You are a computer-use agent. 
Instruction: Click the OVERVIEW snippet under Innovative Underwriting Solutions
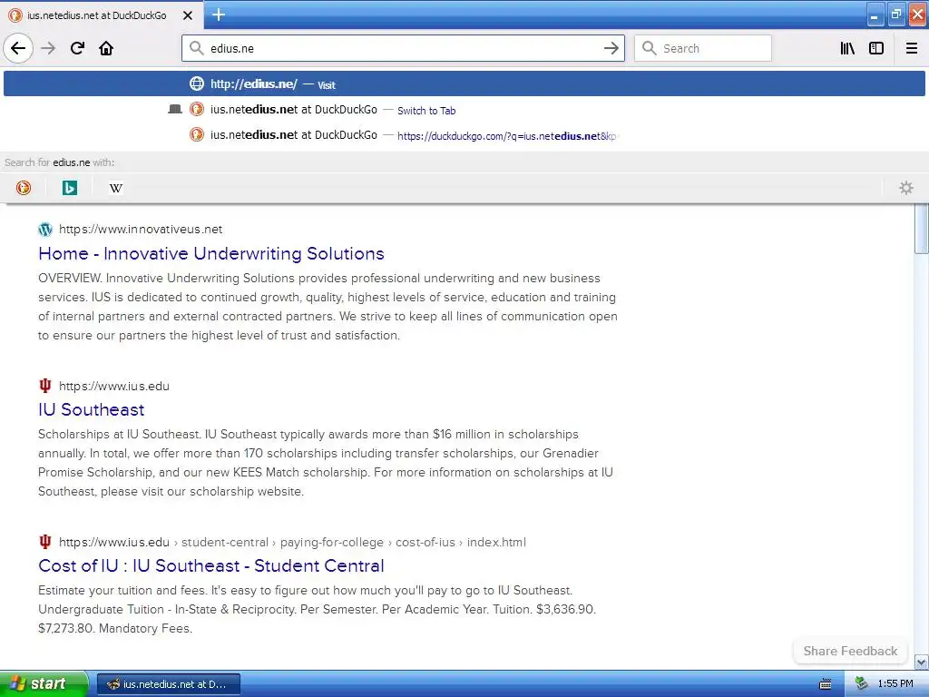click(x=328, y=307)
